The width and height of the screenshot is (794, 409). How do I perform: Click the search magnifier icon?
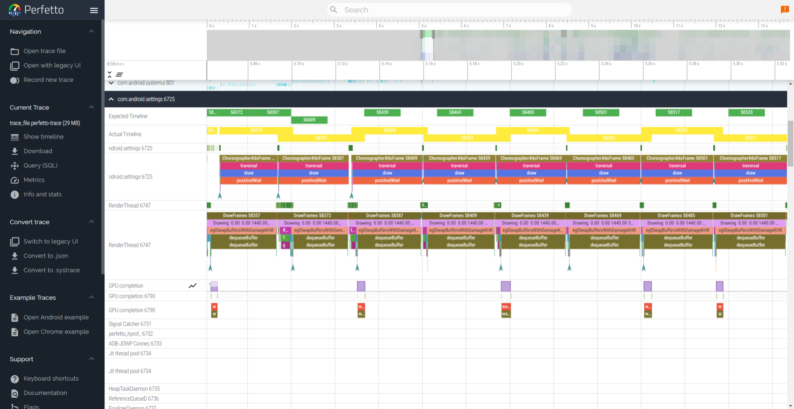[334, 10]
